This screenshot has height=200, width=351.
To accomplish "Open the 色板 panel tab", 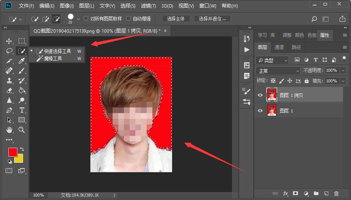I will 312,35.
